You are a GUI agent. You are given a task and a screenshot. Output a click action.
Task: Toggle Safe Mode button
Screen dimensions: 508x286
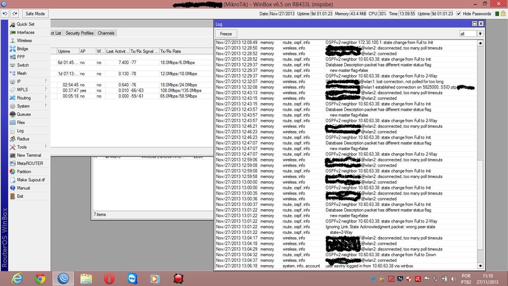pos(35,13)
